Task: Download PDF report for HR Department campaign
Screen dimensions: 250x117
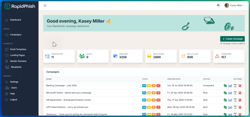Action: (x=235, y=100)
